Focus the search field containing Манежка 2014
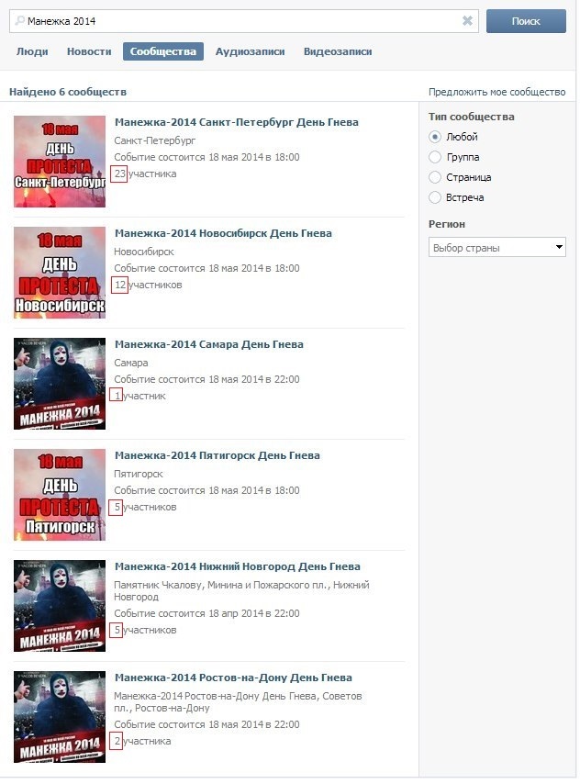 (243, 21)
